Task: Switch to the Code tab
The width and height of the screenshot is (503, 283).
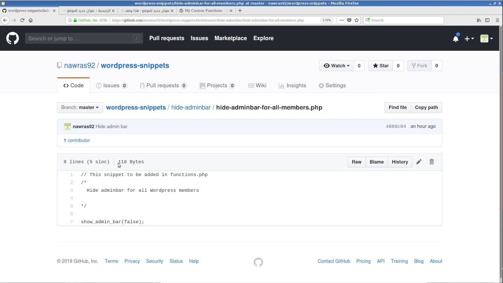Action: click(73, 85)
